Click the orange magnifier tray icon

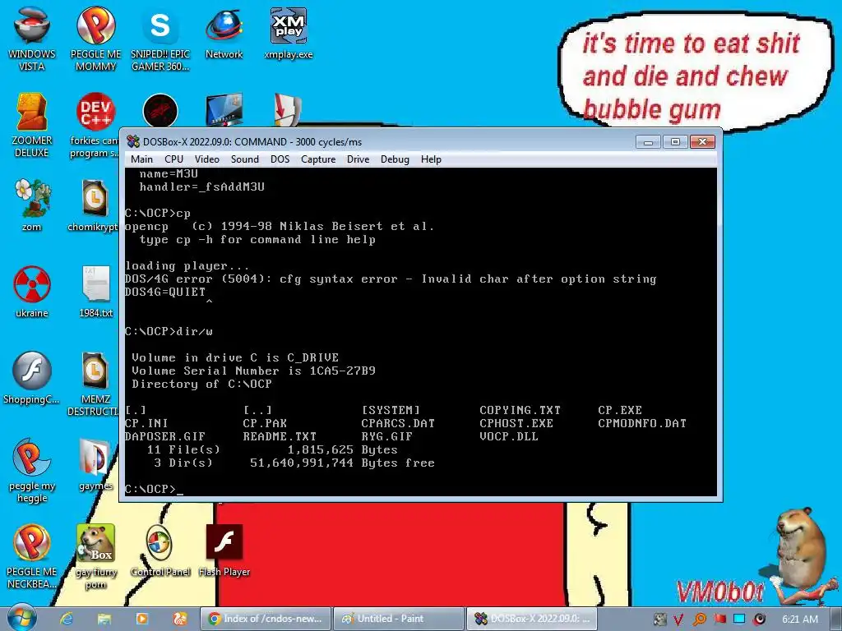700,619
